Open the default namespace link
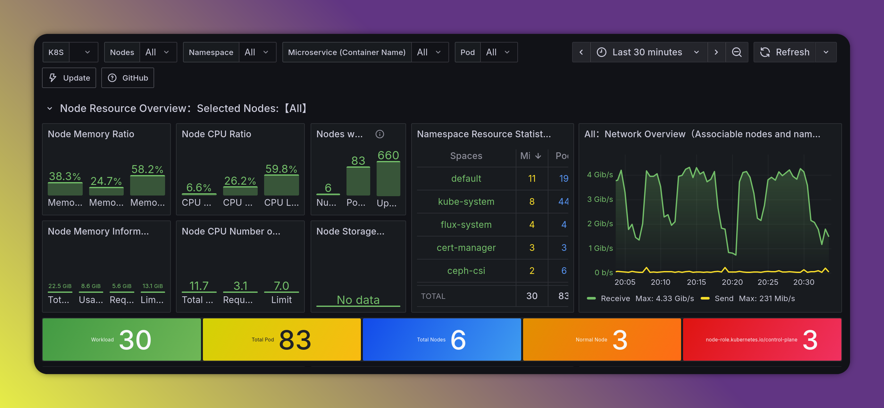884x408 pixels. tap(466, 179)
